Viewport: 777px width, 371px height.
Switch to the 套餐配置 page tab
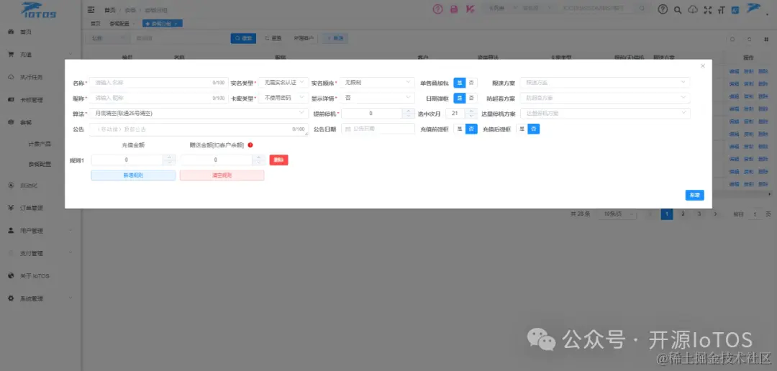point(121,23)
